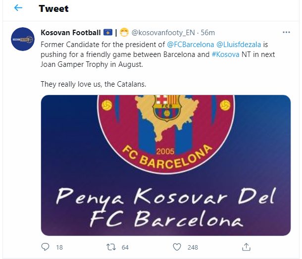Open the three-dot more options menu

click(286, 32)
